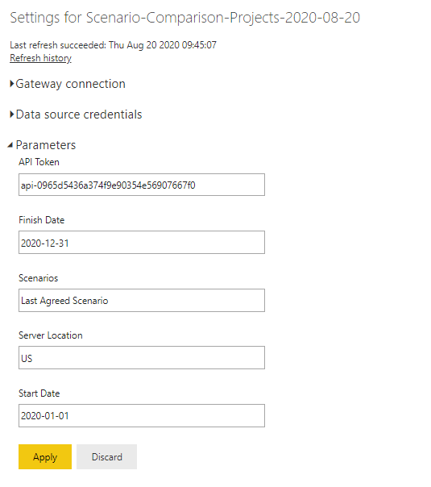Viewport: 431px width, 487px height.
Task: Focus the Finish Date field showing 2020-12-31
Action: coord(142,242)
